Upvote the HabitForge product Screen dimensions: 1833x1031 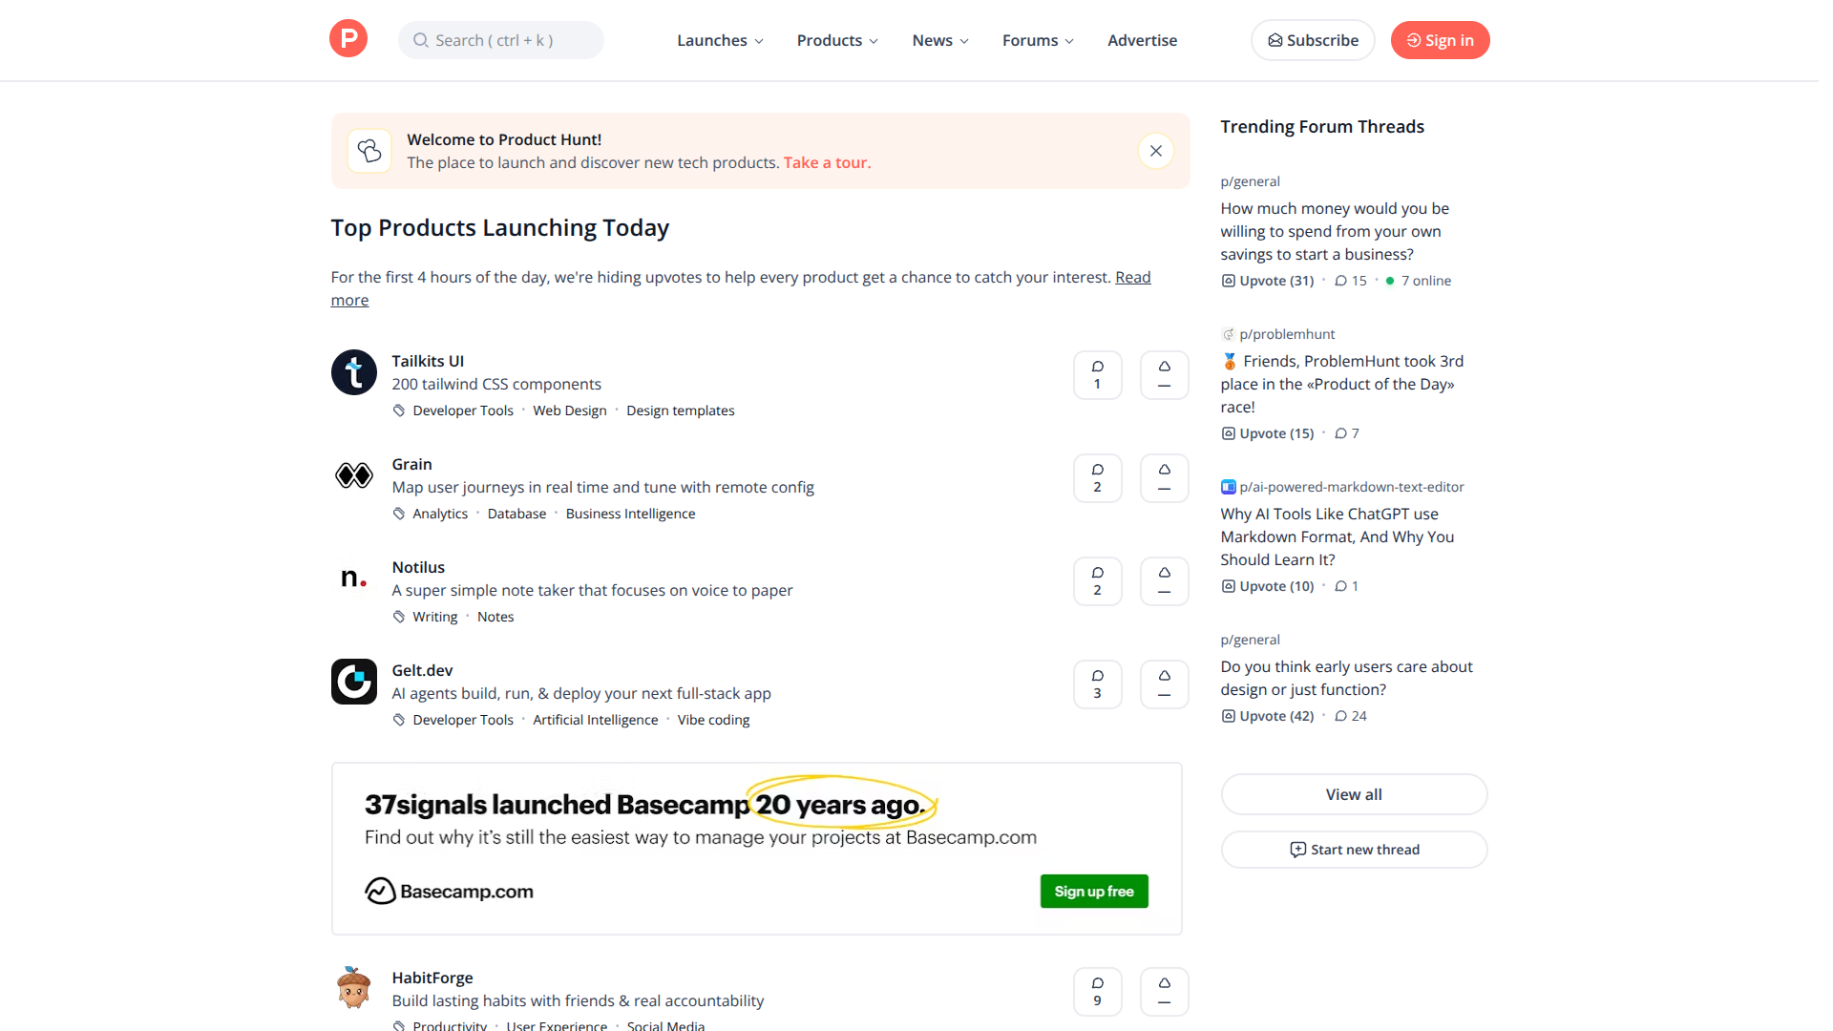(1164, 991)
